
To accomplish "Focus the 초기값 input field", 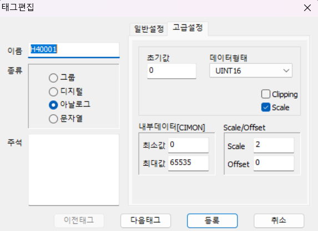I will (x=171, y=71).
